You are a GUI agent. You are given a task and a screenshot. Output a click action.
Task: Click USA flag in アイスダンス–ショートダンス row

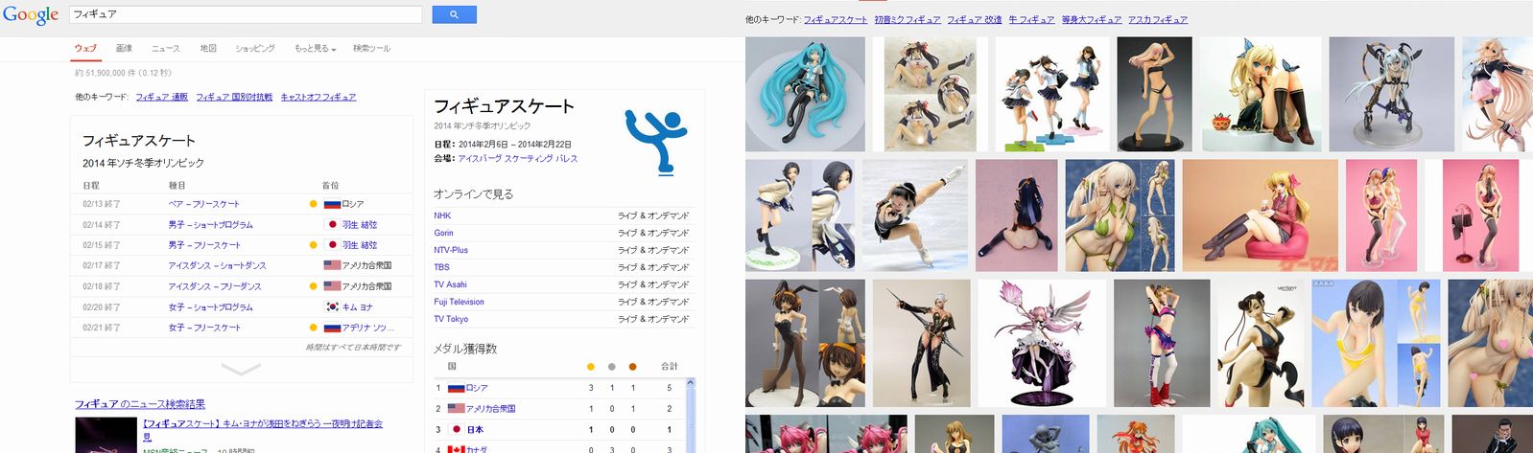tap(332, 265)
